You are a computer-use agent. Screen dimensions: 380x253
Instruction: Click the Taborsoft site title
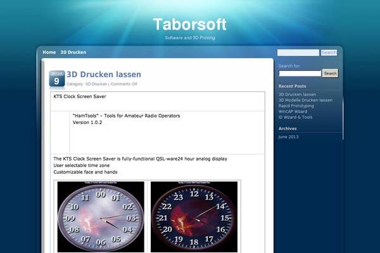tap(190, 24)
